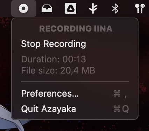Screen dimensions: 149x131
Task: Click the separator line above Preferences
Action: click(75, 82)
